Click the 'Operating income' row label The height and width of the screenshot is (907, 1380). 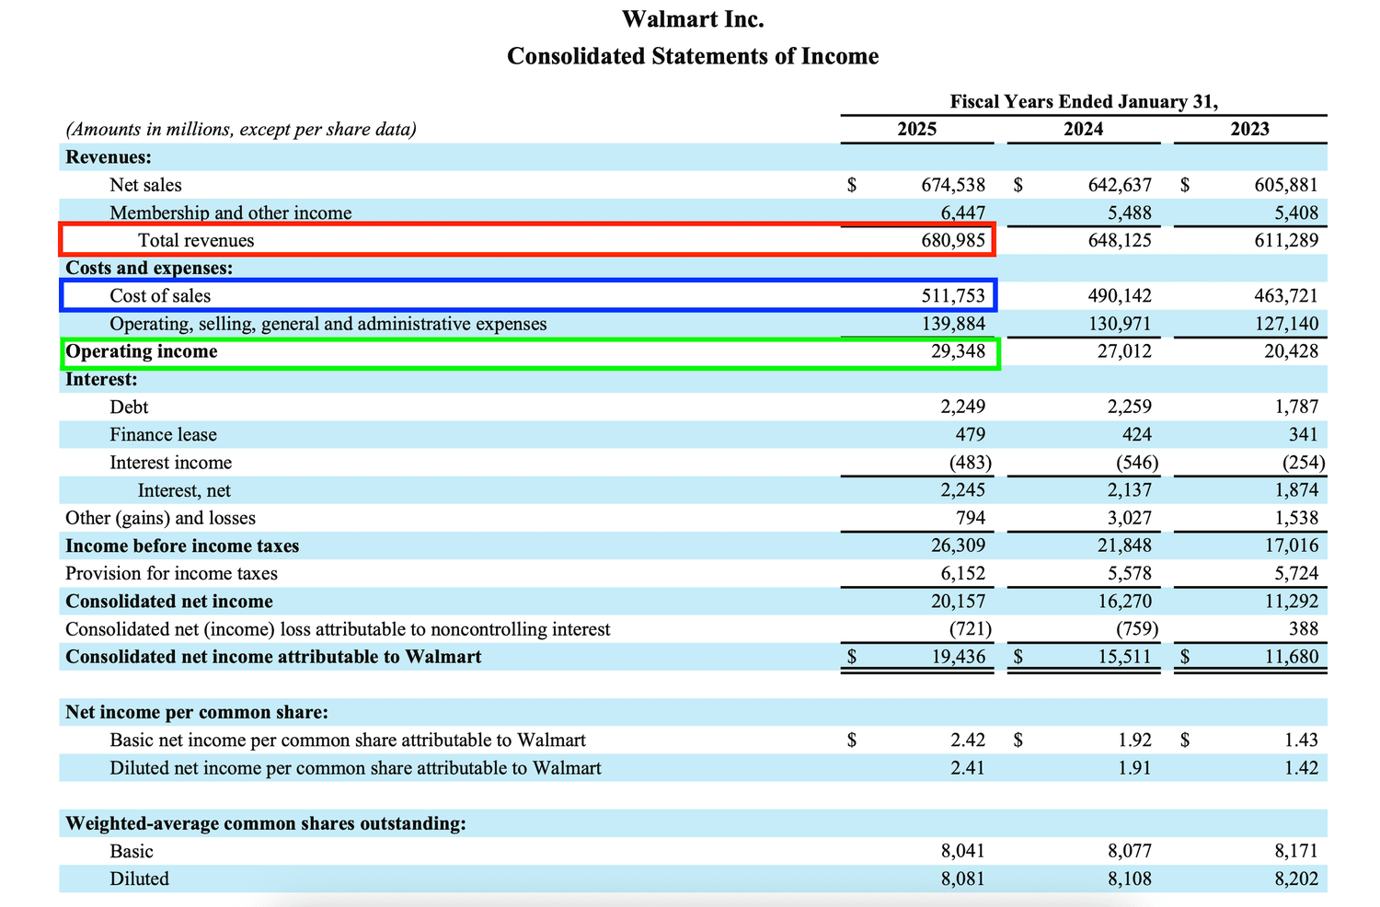click(x=142, y=351)
